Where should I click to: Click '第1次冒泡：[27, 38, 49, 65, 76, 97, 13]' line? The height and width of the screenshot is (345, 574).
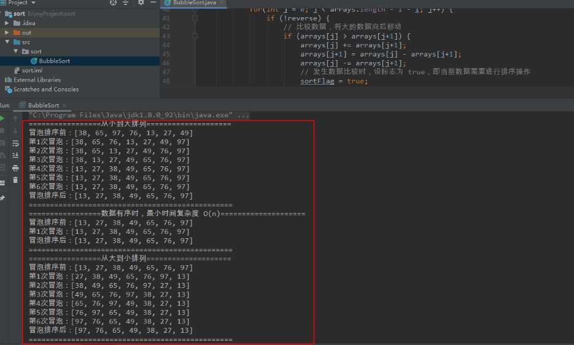pyautogui.click(x=109, y=276)
